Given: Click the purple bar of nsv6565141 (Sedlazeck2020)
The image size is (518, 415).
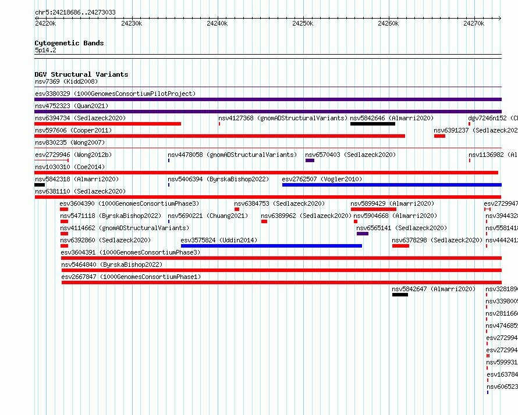Looking at the screenshot, I should click(363, 234).
